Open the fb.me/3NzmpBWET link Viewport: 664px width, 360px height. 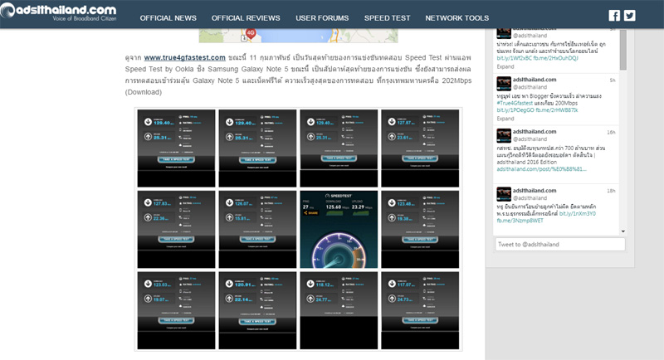click(520, 221)
